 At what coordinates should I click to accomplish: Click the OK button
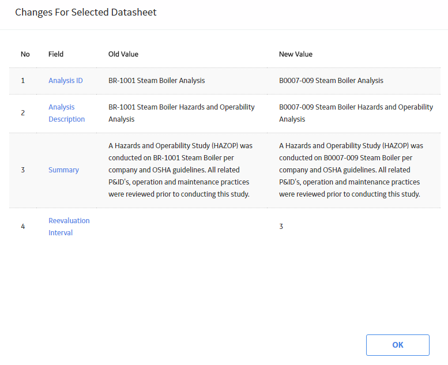pyautogui.click(x=397, y=345)
